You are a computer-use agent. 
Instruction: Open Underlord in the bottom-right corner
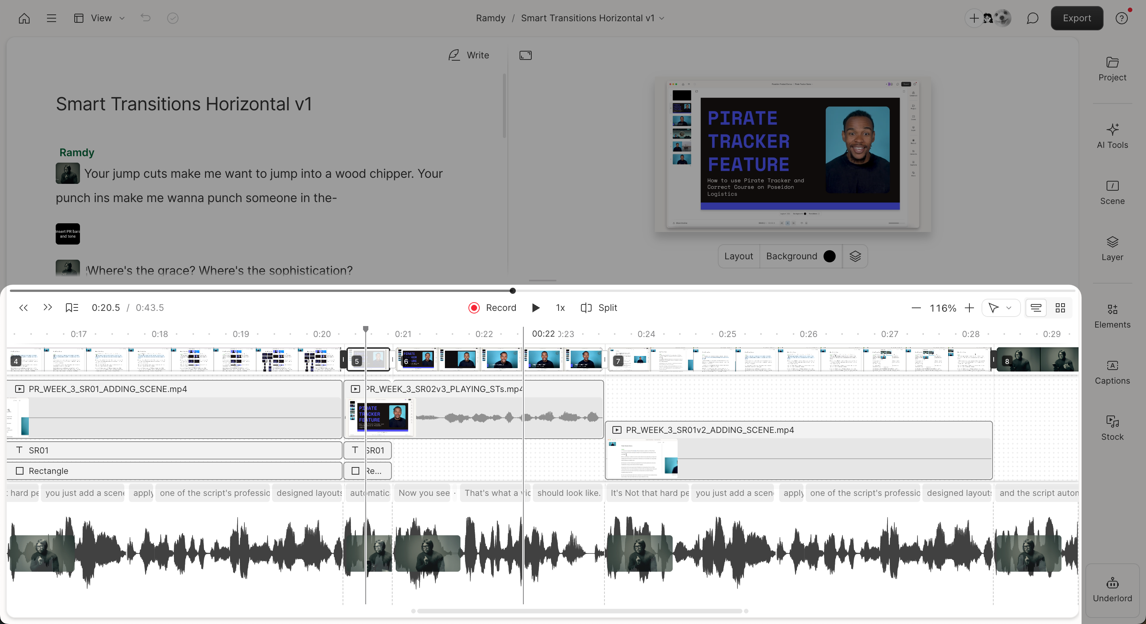click(x=1112, y=589)
